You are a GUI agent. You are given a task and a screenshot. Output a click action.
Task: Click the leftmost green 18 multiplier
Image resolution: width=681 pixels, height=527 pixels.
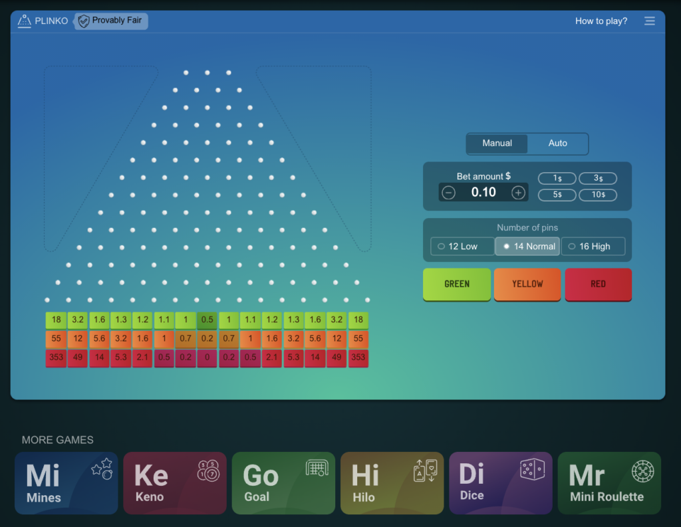[56, 320]
